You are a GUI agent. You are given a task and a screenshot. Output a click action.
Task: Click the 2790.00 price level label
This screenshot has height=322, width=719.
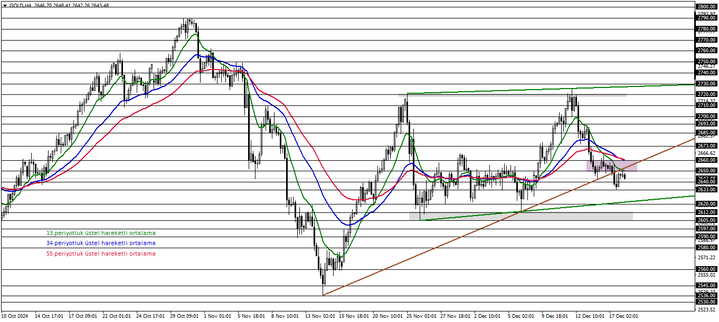tap(706, 18)
